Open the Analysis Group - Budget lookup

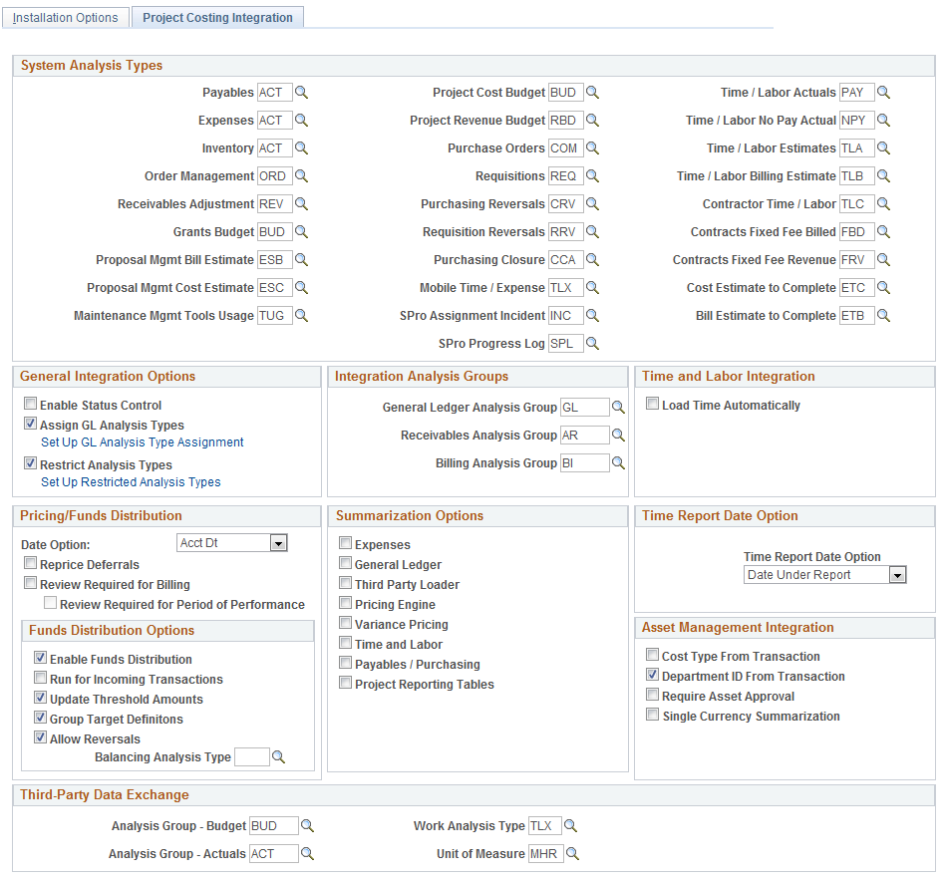pyautogui.click(x=307, y=825)
